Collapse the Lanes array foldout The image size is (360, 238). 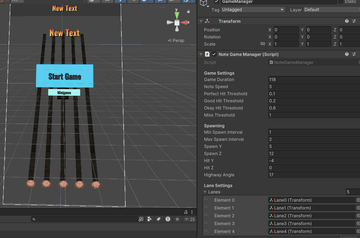205,192
